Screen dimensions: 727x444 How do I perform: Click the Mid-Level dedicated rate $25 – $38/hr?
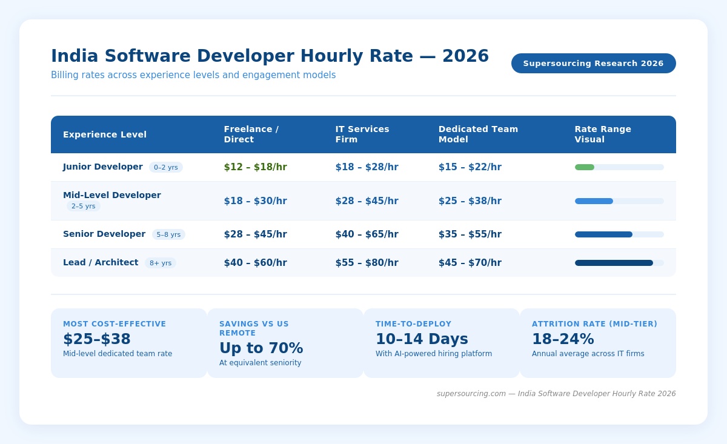point(470,201)
